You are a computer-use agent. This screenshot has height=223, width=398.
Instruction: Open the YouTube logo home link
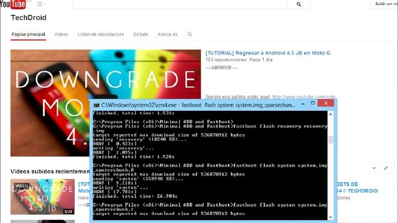(x=12, y=4)
